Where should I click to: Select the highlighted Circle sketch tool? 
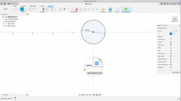(22, 9)
